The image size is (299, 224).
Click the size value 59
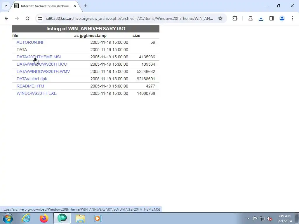point(153,42)
